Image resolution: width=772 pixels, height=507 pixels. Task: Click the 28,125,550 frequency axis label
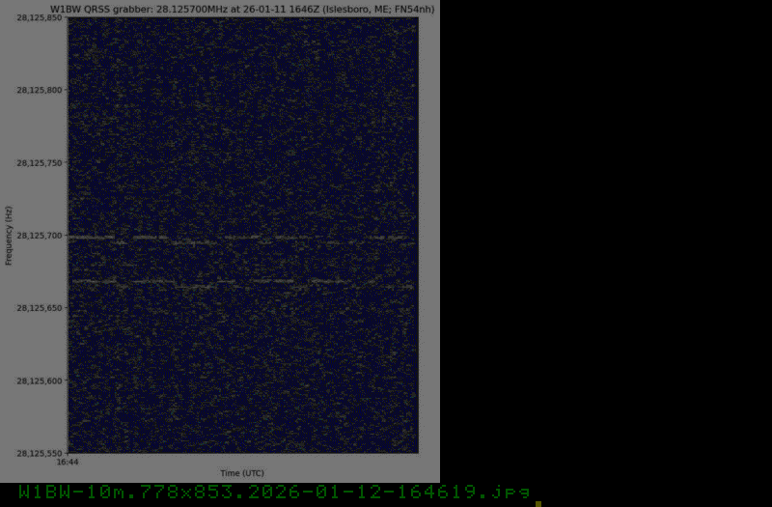[40, 453]
